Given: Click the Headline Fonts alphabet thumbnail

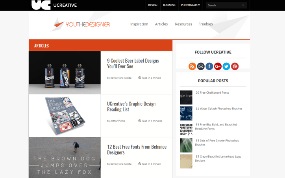Looking at the screenshot, I should click(186, 129).
